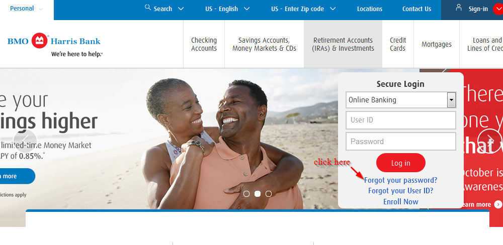Click Forgot your password? link
This screenshot has height=245, width=503.
click(x=401, y=180)
